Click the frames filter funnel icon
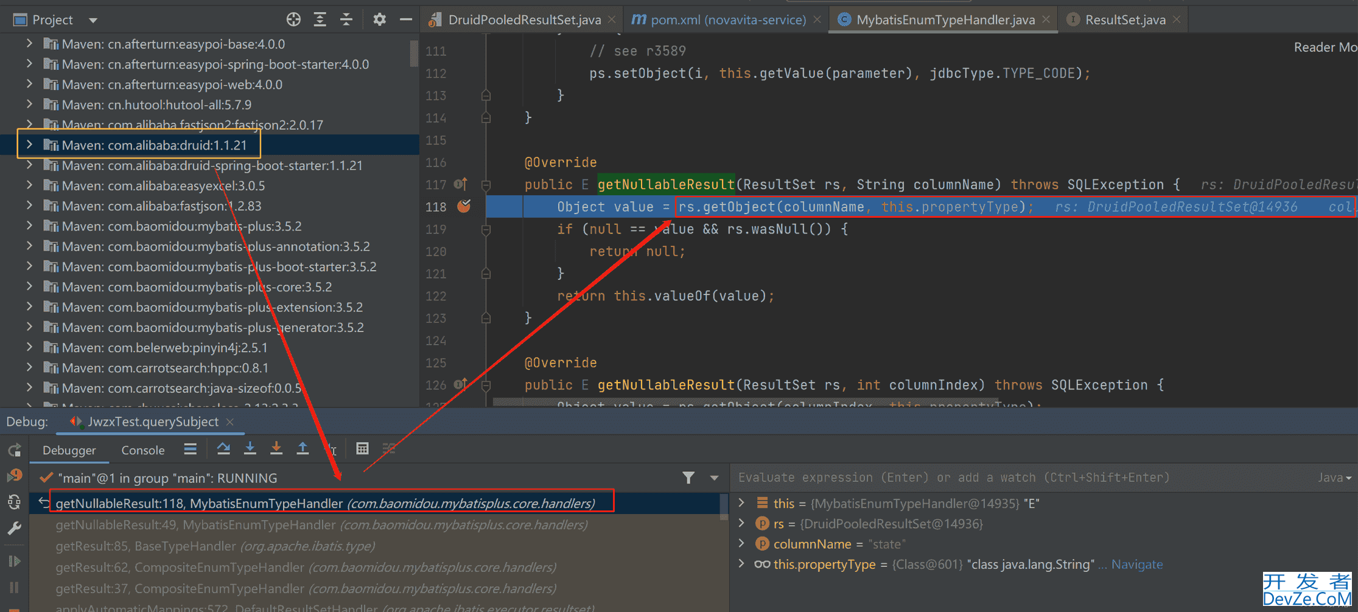The image size is (1358, 612). click(688, 478)
